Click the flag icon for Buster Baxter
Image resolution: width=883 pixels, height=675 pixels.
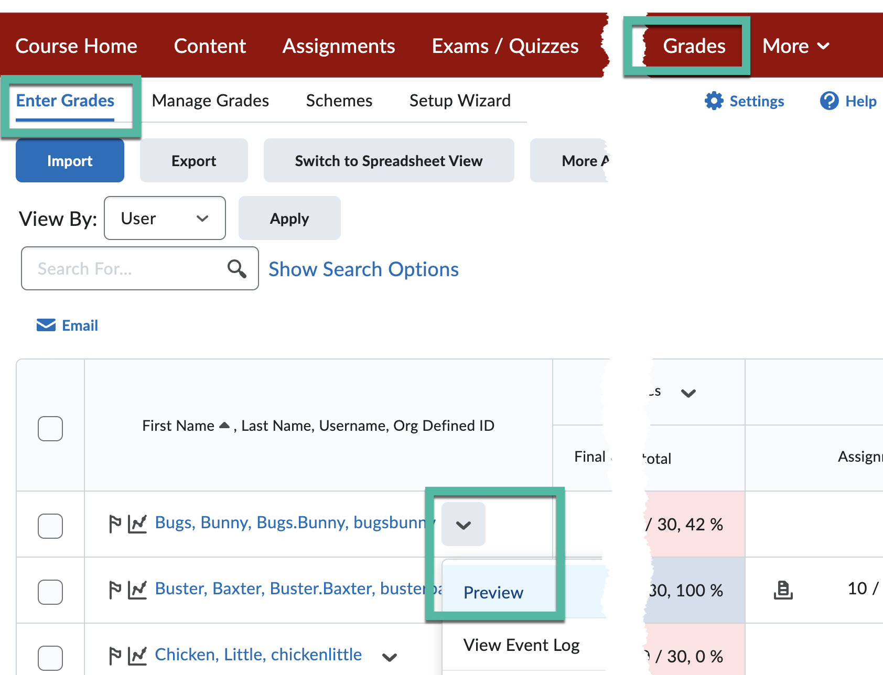pos(115,590)
